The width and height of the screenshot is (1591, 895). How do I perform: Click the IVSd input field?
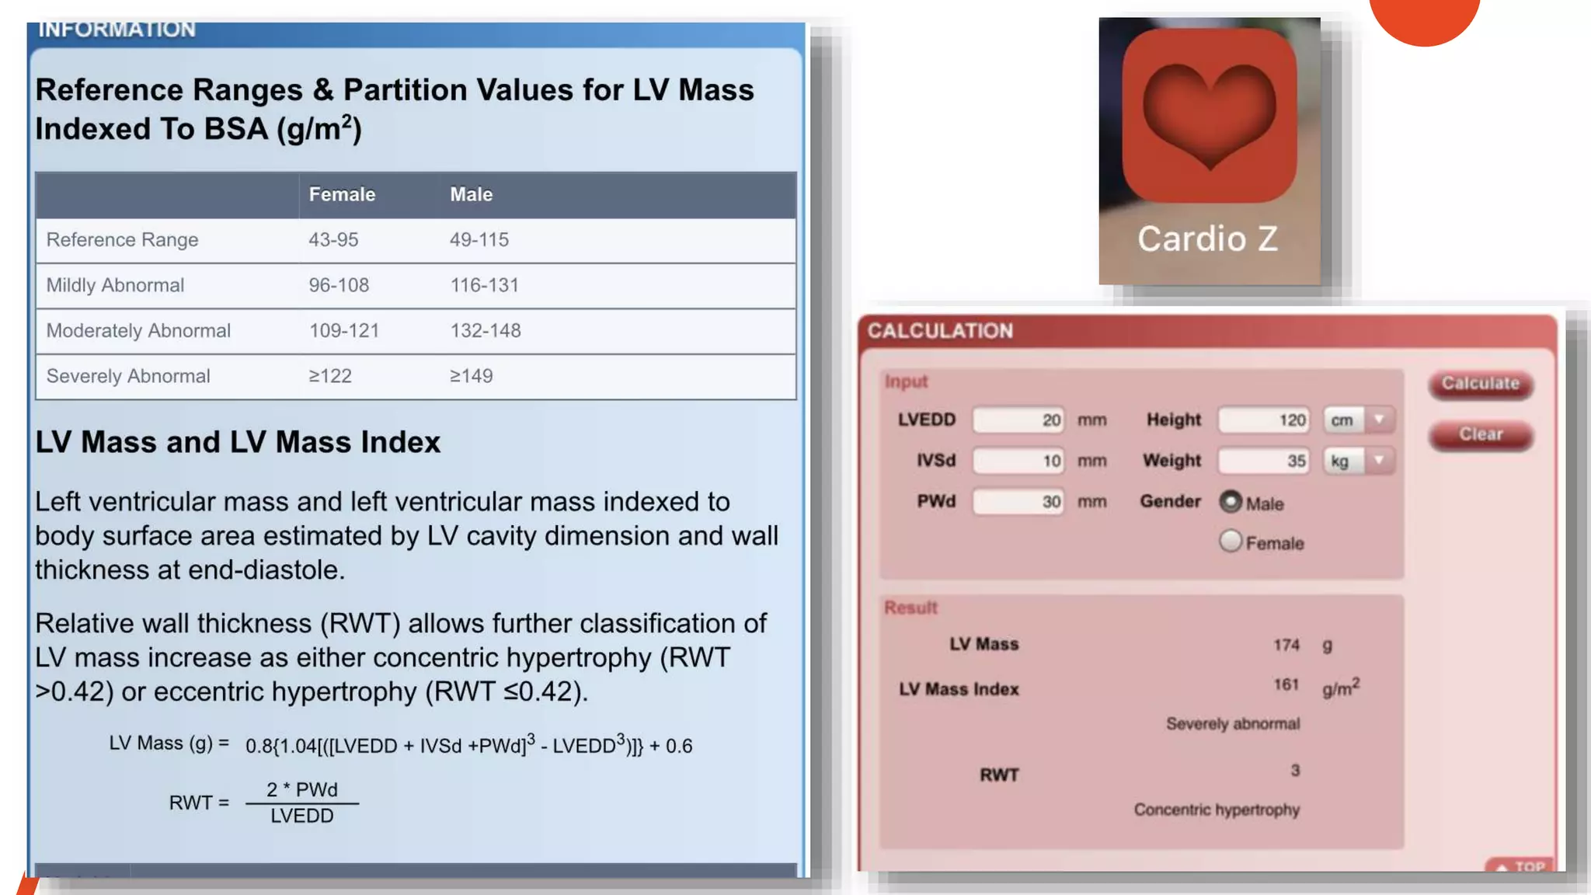pos(1018,461)
